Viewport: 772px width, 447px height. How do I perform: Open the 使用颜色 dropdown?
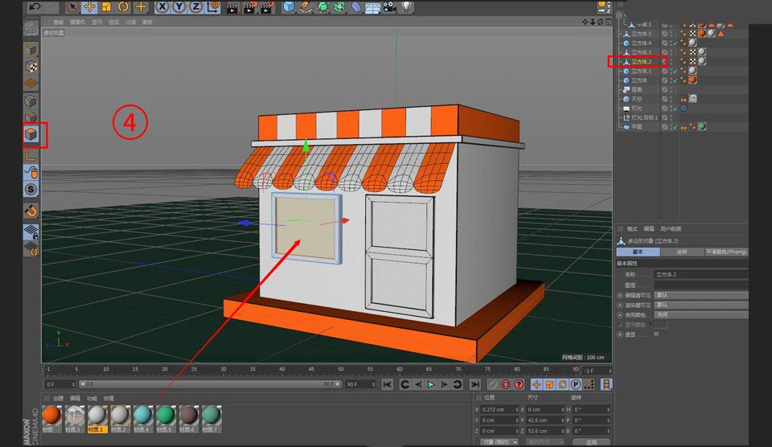click(x=700, y=314)
